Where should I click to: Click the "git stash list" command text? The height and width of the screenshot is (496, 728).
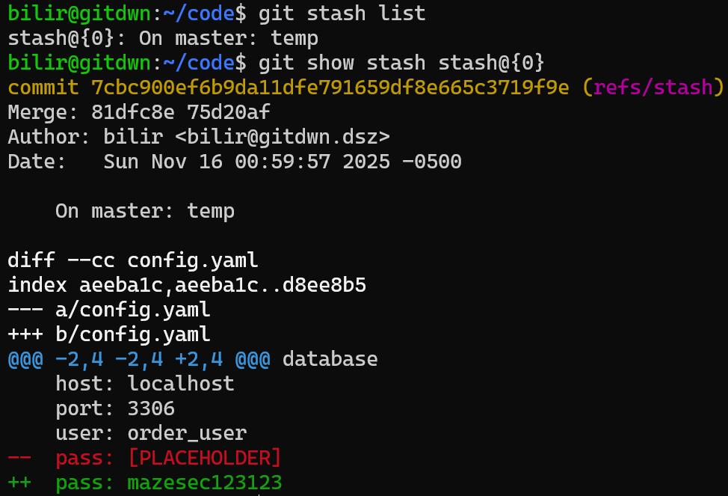[342, 13]
